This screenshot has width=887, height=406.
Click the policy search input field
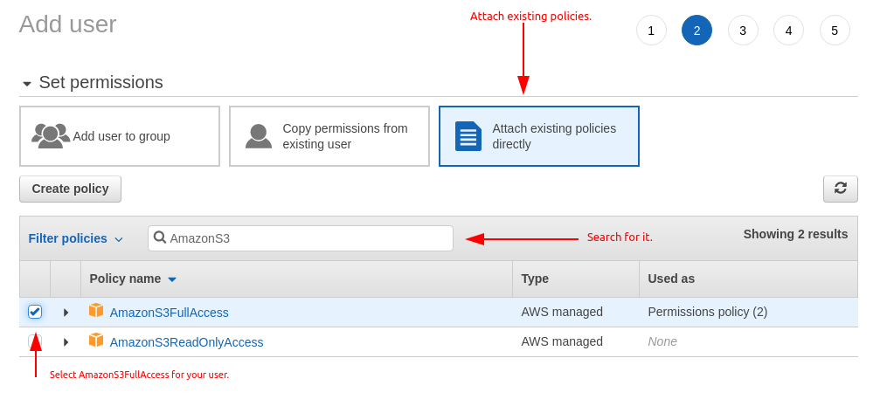click(x=306, y=238)
